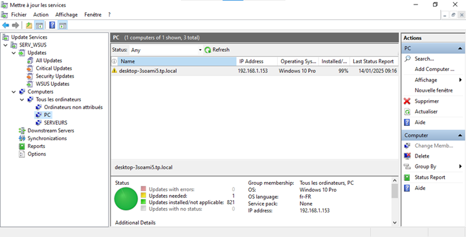Open the Reports node
This screenshot has height=237, width=466.
click(x=36, y=146)
